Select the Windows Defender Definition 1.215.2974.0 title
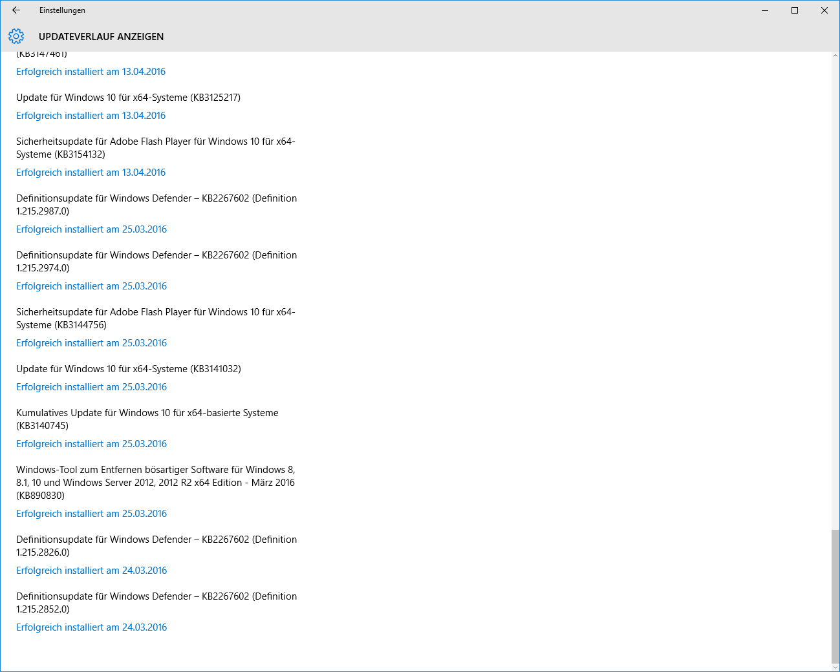The image size is (840, 672). pyautogui.click(x=156, y=262)
